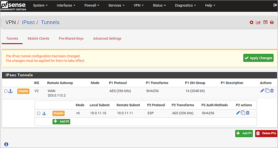This screenshot has height=148, width=278.
Task: Disable the WAN 203.0.113.2 P1 tunnel
Action: point(23,91)
